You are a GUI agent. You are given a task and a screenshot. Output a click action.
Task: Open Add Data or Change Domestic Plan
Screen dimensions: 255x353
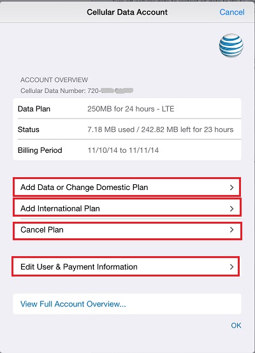pyautogui.click(x=127, y=187)
